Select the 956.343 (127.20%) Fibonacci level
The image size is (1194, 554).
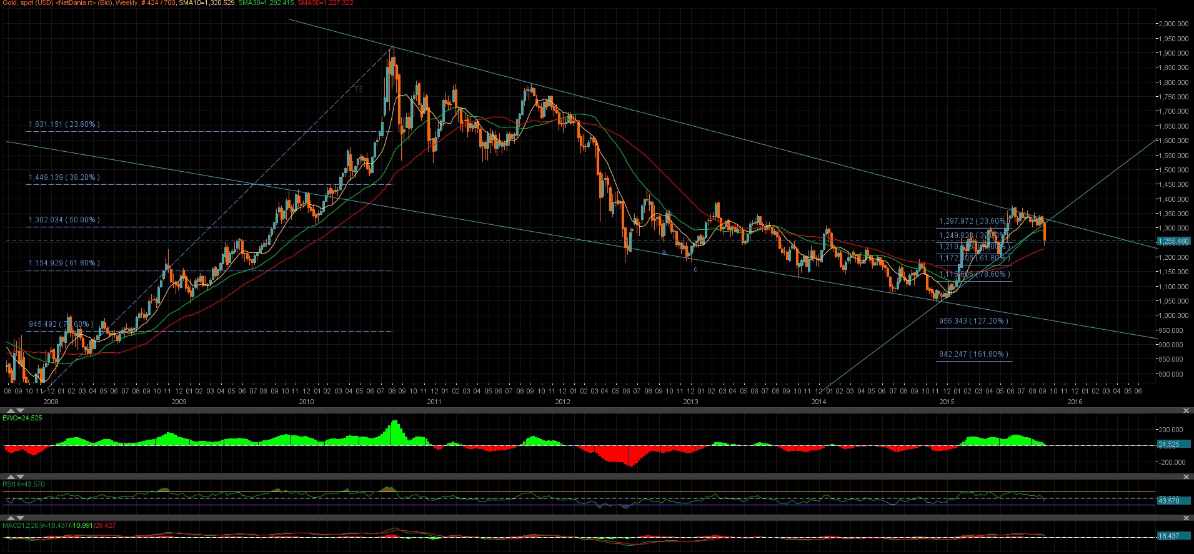[973, 321]
